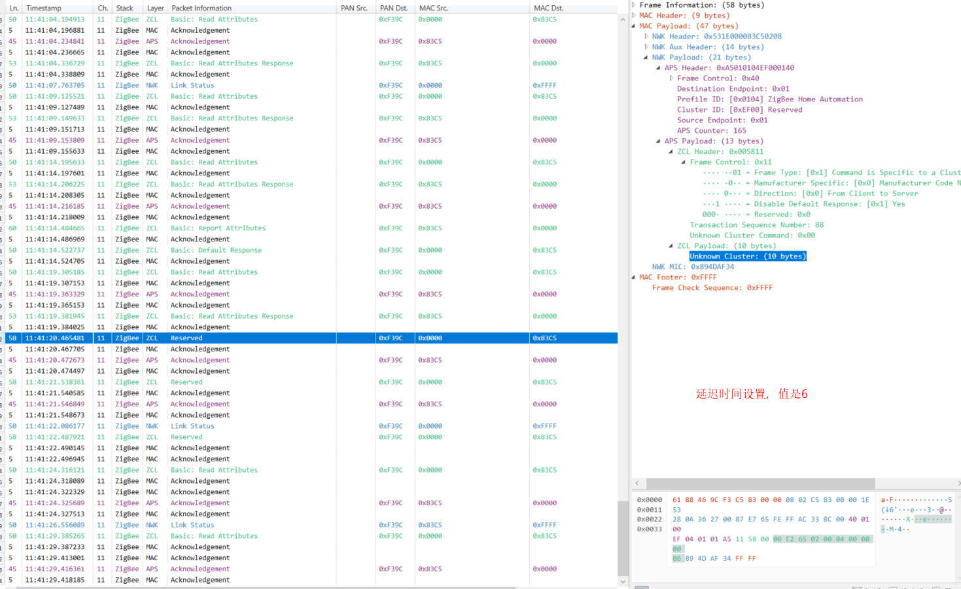The height and width of the screenshot is (589, 961).
Task: Expand the Frame Information node
Action: (633, 5)
